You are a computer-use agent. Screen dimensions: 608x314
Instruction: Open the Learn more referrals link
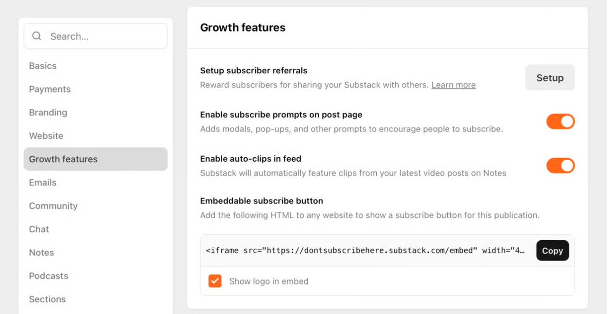click(453, 85)
